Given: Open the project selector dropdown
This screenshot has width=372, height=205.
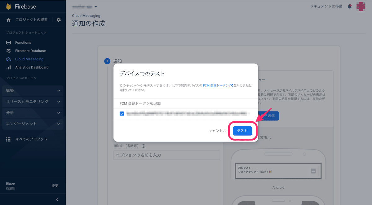Looking at the screenshot, I should pos(85,7).
